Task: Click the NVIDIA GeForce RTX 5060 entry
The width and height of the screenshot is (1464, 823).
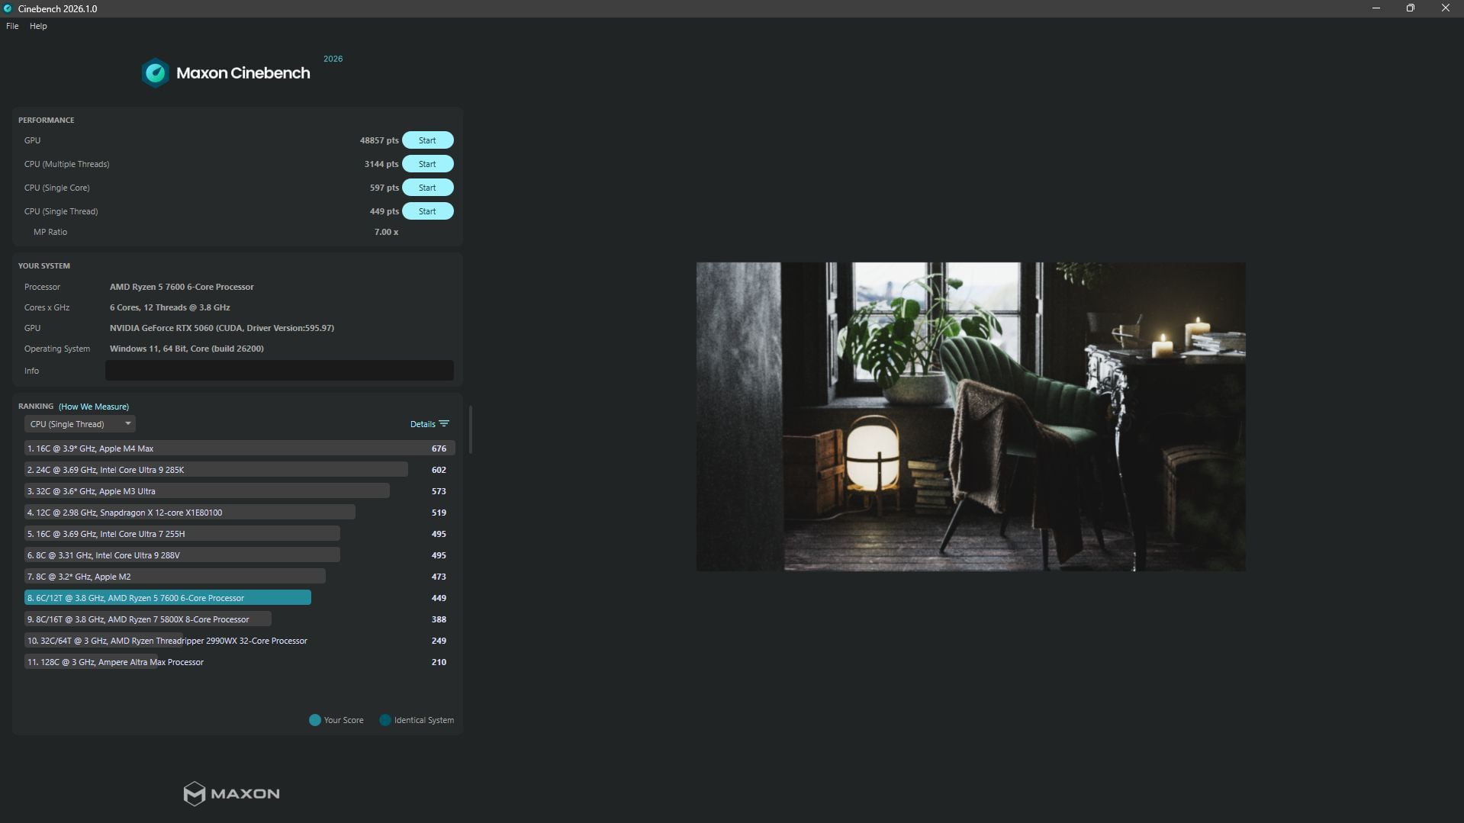Action: point(222,328)
